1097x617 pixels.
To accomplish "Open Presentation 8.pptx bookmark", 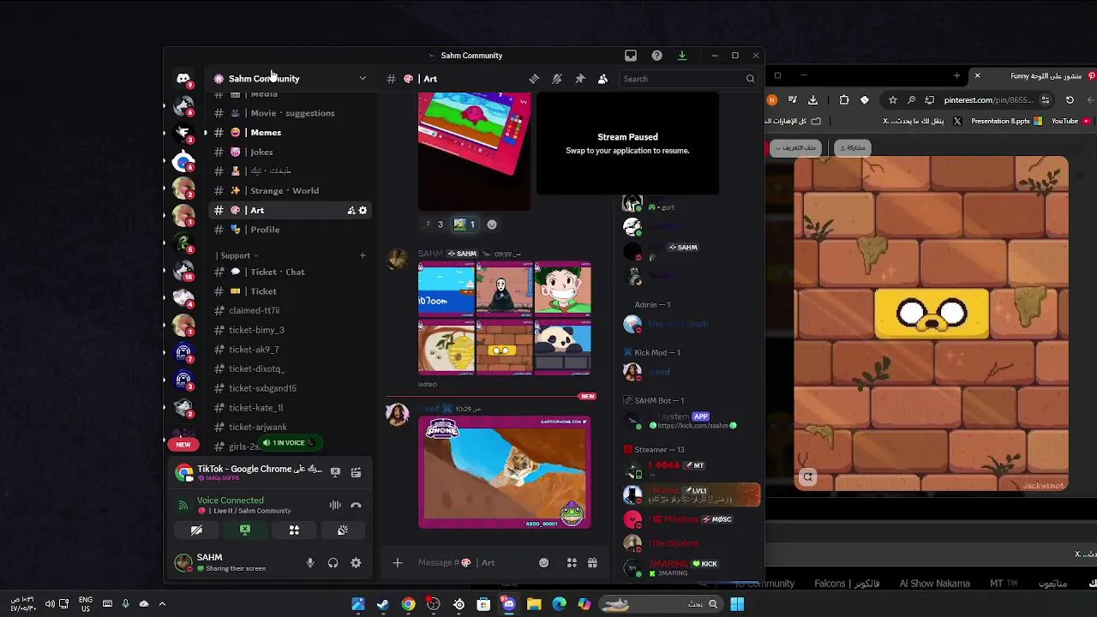I will tap(1007, 122).
